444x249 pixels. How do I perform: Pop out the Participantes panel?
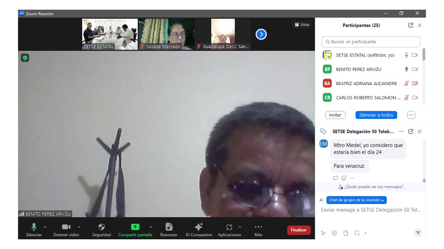point(411,25)
